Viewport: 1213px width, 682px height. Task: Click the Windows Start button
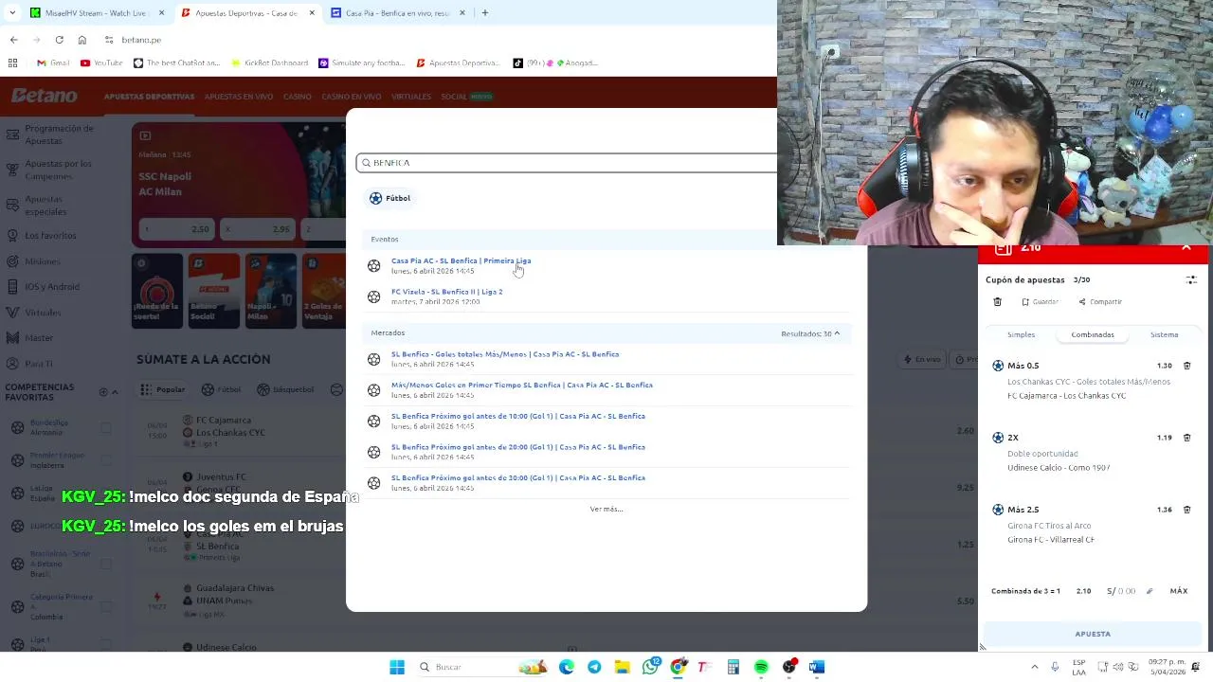pos(397,667)
